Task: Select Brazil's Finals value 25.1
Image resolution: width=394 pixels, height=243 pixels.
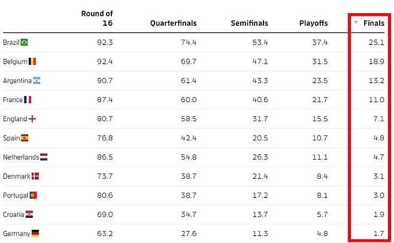Action: pyautogui.click(x=376, y=43)
